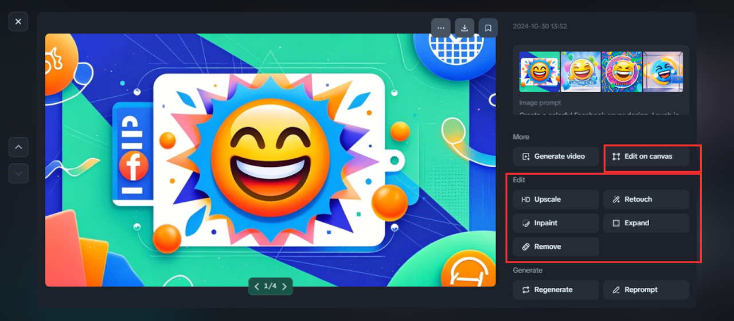Close the image preview with X button
The height and width of the screenshot is (321, 734).
[x=18, y=22]
